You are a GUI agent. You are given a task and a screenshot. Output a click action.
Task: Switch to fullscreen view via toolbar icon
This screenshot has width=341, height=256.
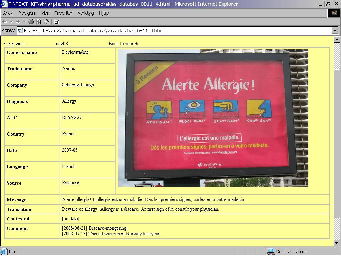(x=57, y=22)
